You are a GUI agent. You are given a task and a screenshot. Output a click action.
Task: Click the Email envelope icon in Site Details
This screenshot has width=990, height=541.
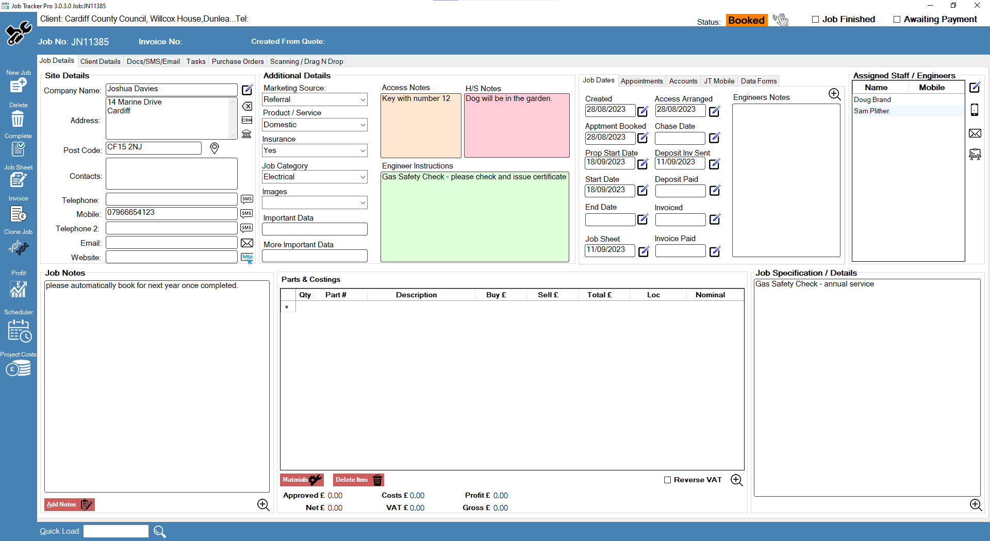(x=247, y=243)
